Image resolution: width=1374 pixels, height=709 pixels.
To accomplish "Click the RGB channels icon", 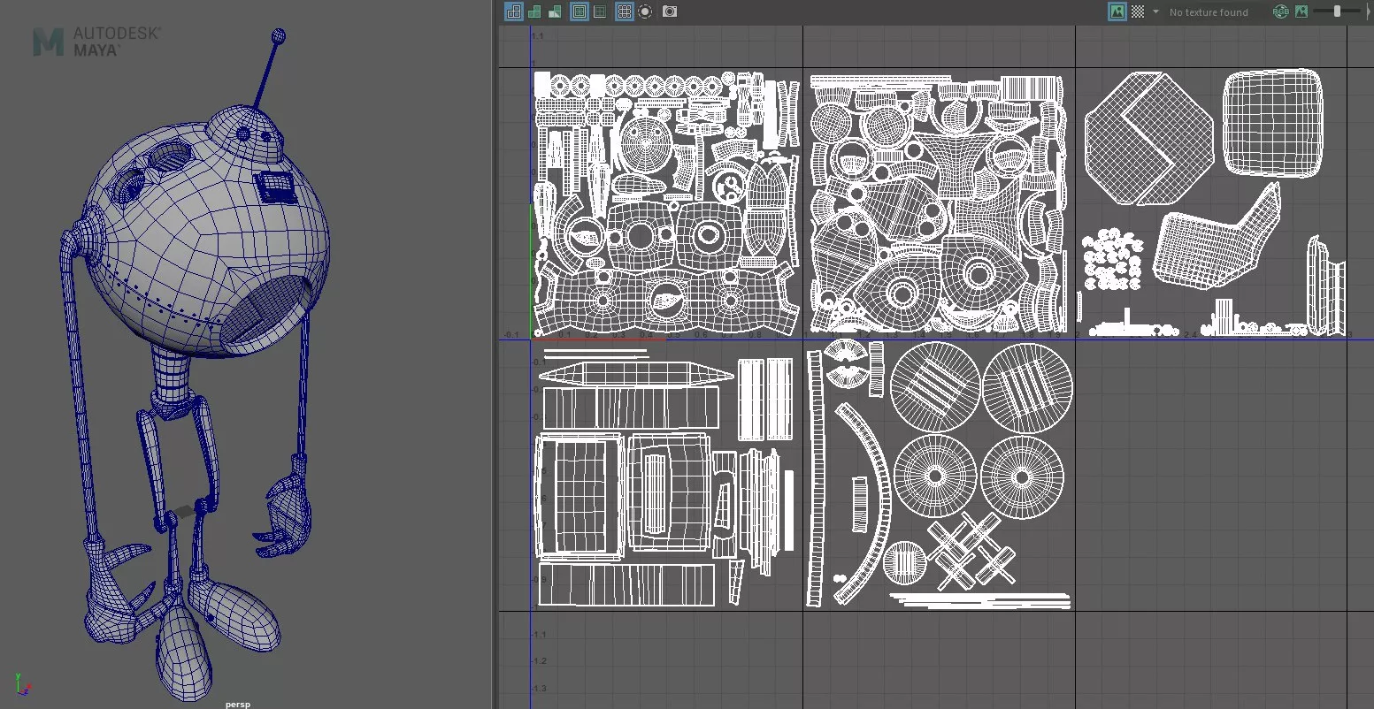I will click(1280, 11).
